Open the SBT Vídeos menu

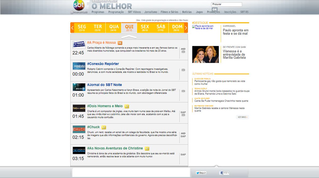(x=134, y=12)
